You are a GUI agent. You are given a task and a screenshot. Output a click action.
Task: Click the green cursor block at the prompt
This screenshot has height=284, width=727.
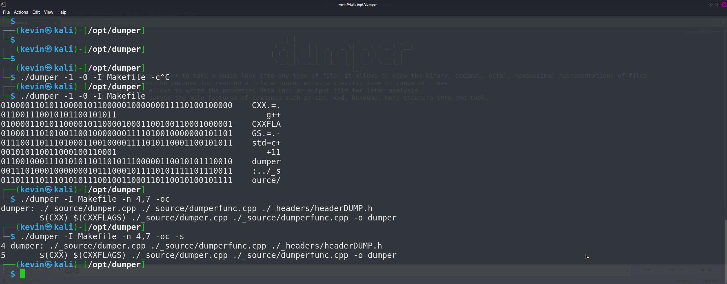click(23, 274)
